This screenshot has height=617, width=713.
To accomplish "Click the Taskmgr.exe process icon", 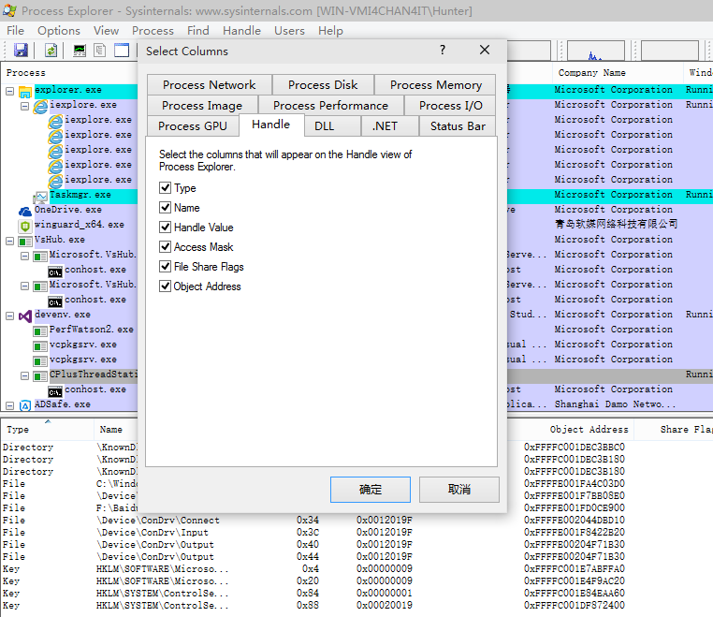I will [x=40, y=197].
